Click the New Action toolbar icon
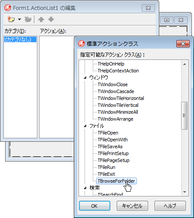 point(11,19)
